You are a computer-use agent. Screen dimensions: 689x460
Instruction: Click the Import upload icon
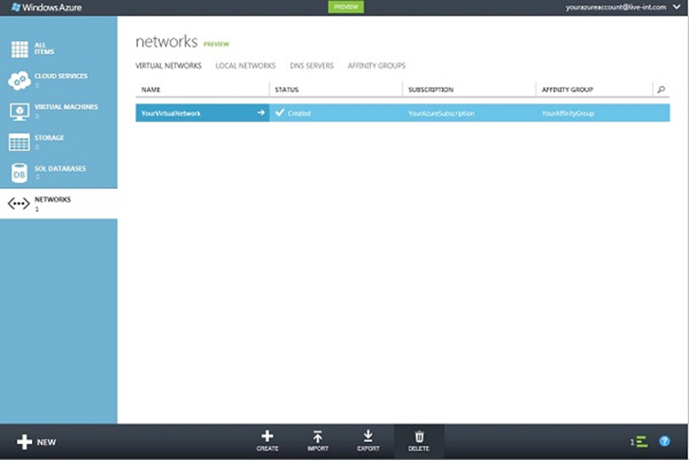(318, 436)
